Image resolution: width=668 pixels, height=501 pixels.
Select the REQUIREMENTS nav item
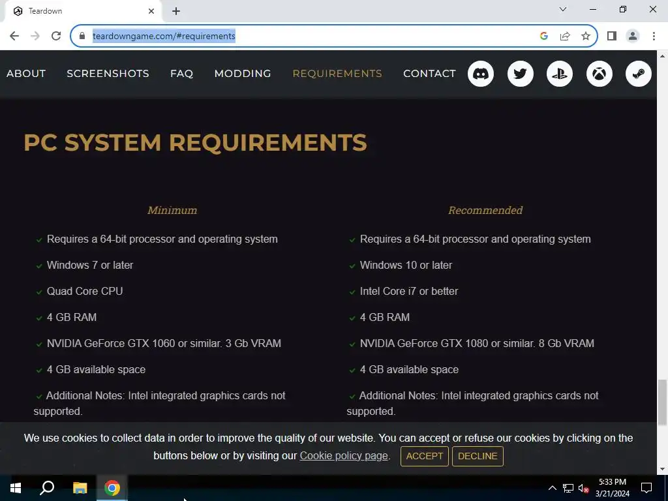tap(337, 74)
